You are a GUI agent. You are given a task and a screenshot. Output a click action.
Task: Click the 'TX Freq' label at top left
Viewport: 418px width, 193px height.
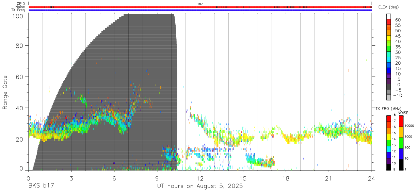[x=18, y=10]
